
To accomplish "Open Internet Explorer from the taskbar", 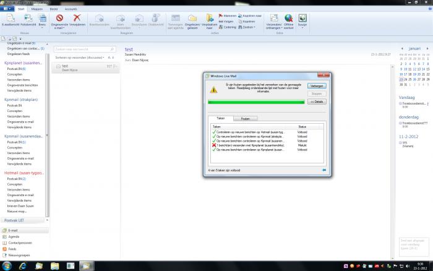I will [x=23, y=266].
